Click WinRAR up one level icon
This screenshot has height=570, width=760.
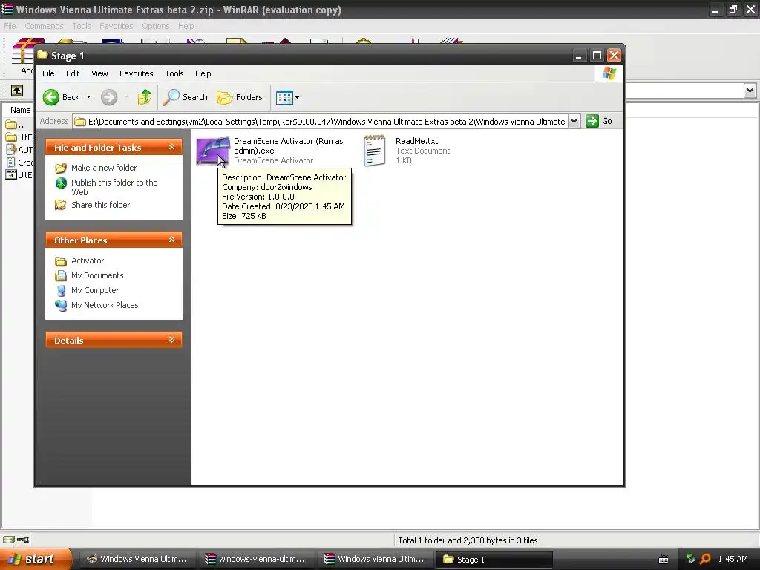coord(17,91)
